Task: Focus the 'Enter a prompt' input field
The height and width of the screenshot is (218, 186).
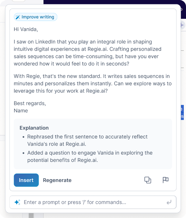Action: pyautogui.click(x=93, y=202)
